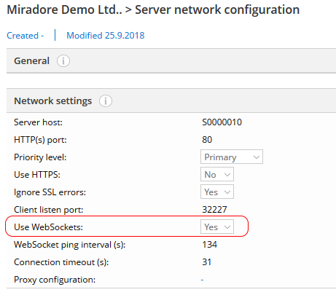Viewport: 336px width, 295px height.
Task: Click the Miradore Demo Ltd.. breadcrumb
Action: coord(64,9)
